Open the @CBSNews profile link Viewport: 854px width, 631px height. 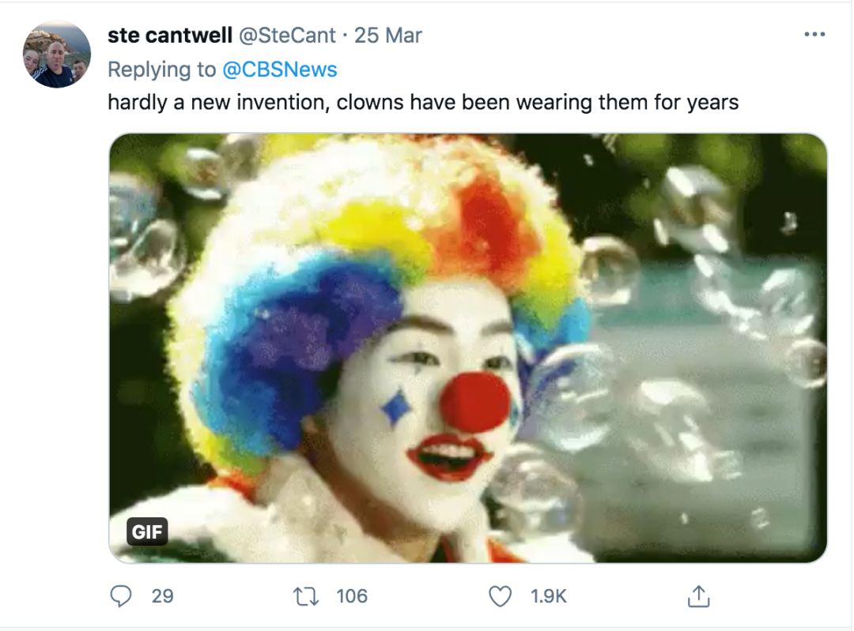point(279,69)
